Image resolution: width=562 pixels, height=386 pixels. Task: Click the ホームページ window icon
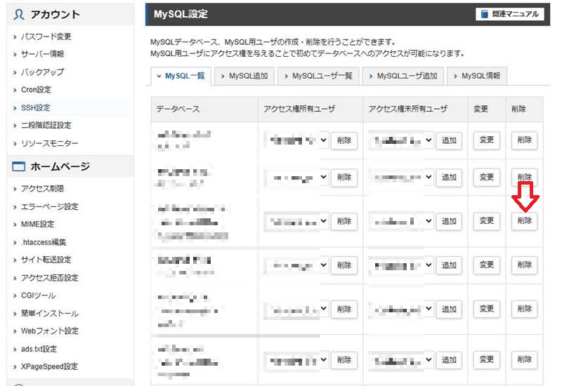(19, 166)
